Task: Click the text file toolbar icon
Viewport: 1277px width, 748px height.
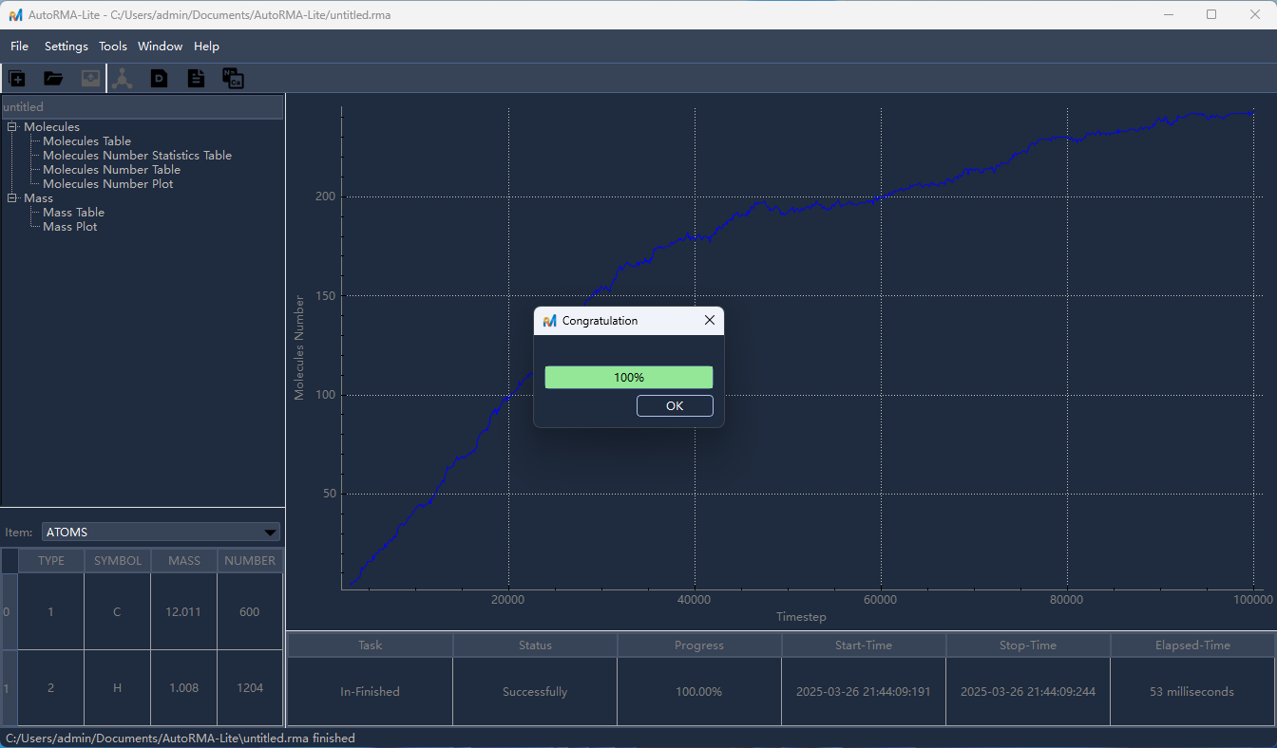Action: click(x=196, y=79)
